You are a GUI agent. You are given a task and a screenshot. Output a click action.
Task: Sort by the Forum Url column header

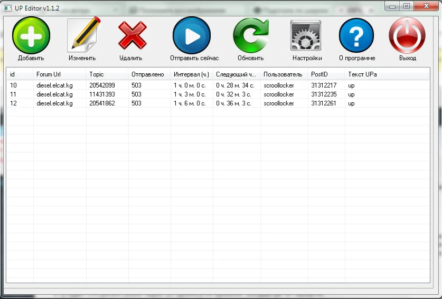(60, 74)
